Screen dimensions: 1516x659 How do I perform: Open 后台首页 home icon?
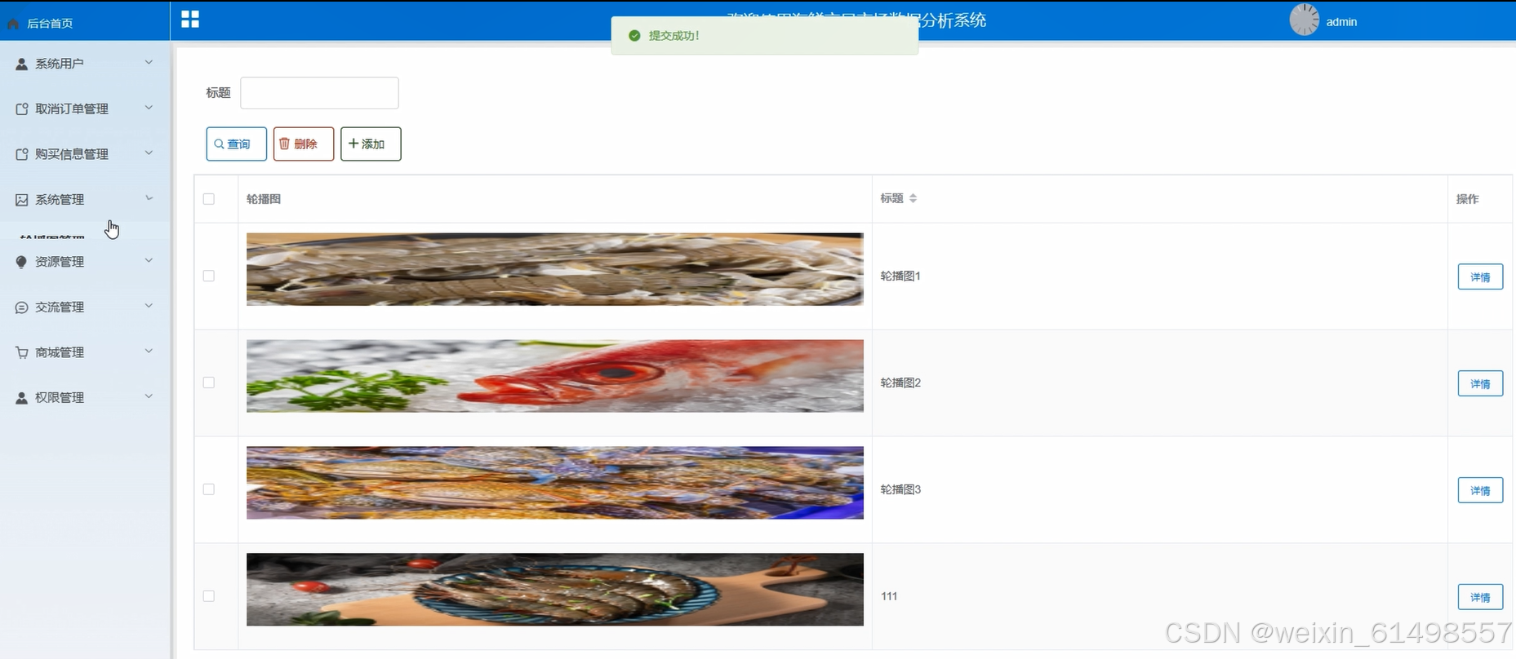tap(13, 24)
